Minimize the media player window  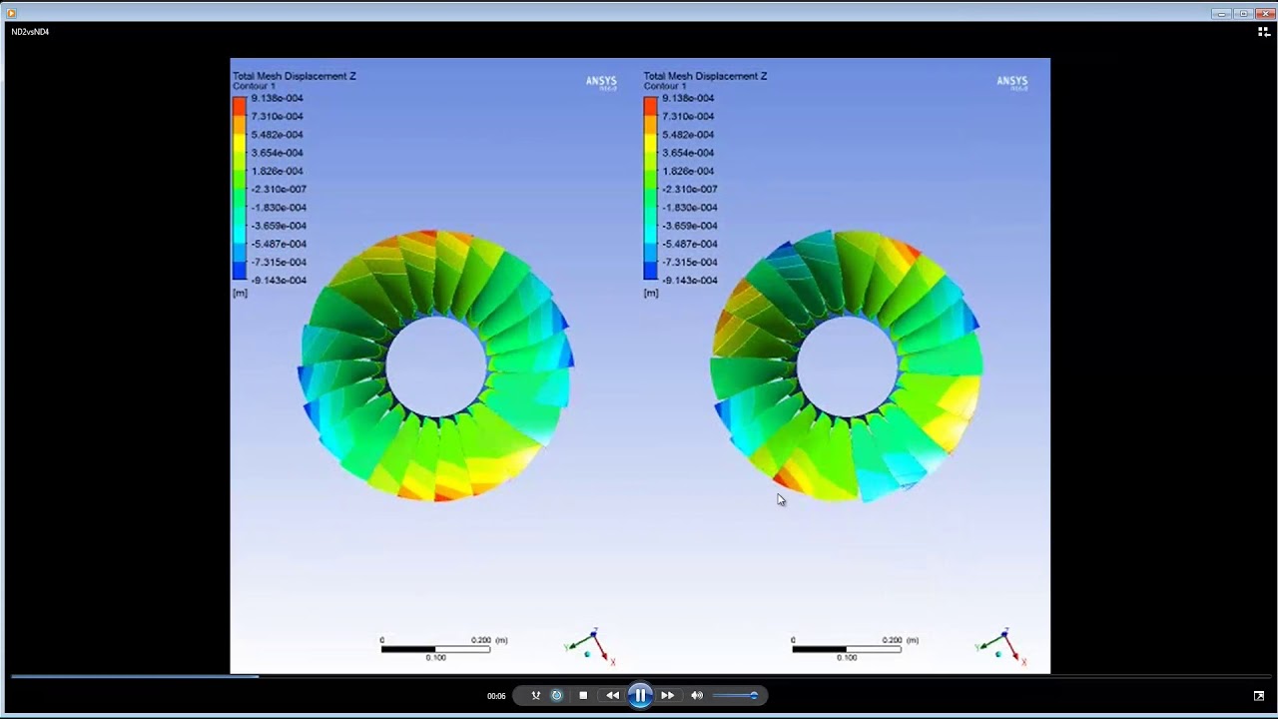pyautogui.click(x=1222, y=13)
